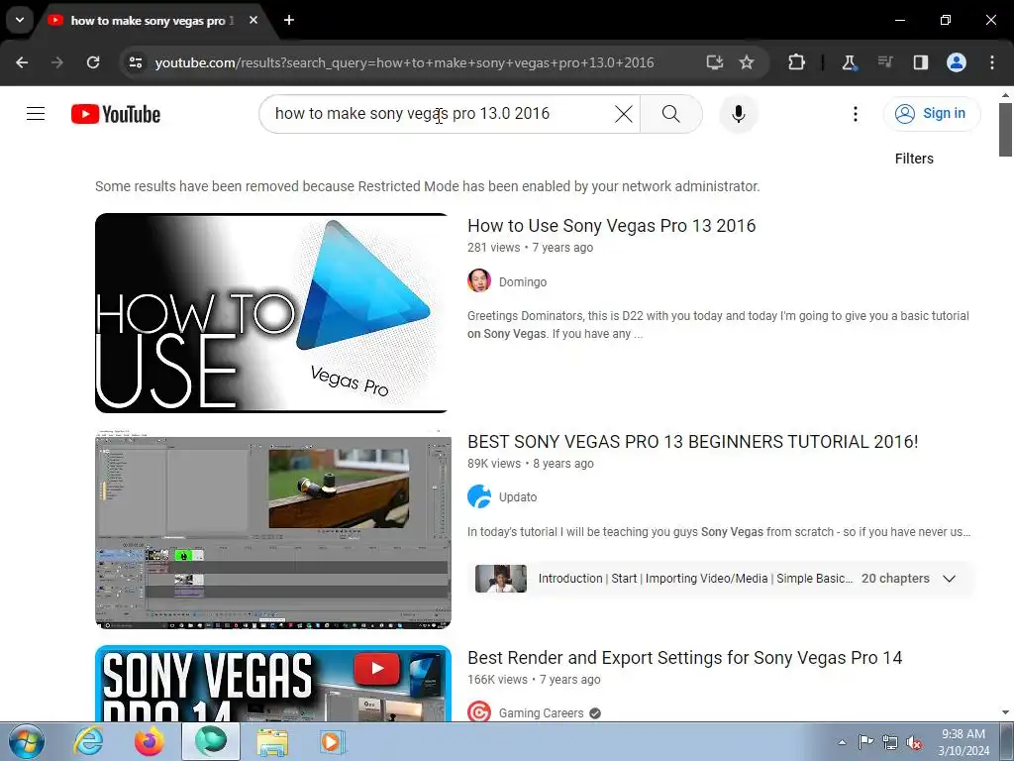Viewport: 1014px width, 761px height.
Task: Open muted volume tray icon
Action: pyautogui.click(x=914, y=742)
